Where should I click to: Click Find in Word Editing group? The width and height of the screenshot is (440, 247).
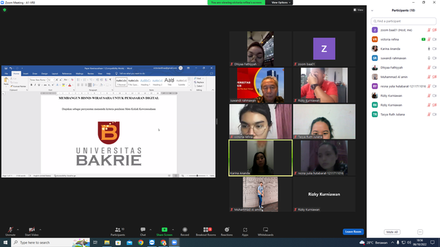coord(198,78)
